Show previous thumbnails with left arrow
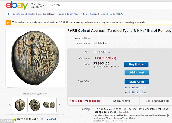The image size is (172, 123). pyautogui.click(x=10, y=105)
